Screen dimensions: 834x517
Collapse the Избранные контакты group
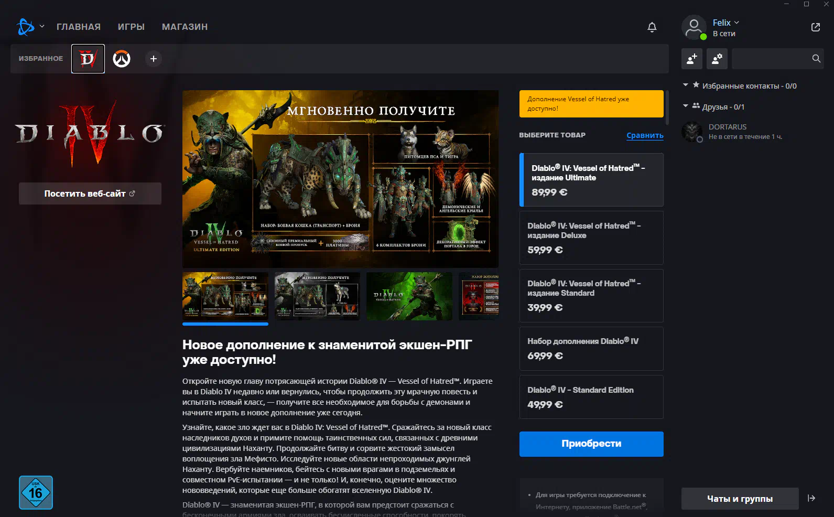686,85
